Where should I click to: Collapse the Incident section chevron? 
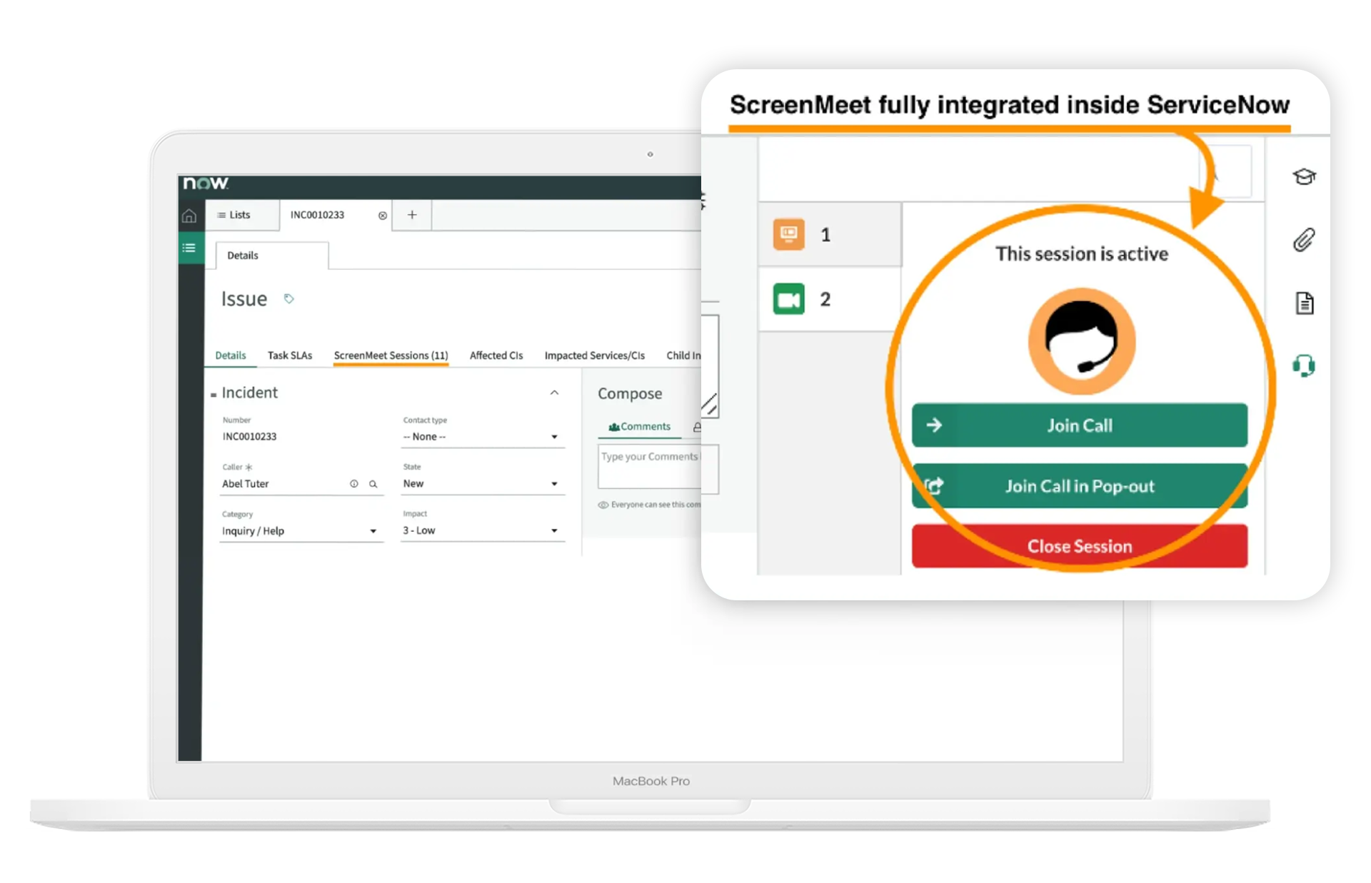(554, 393)
